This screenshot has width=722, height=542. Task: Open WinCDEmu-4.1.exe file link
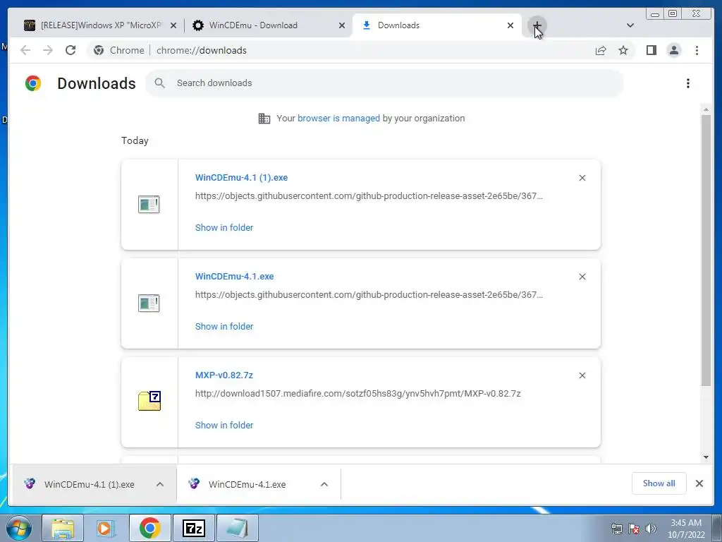pyautogui.click(x=234, y=277)
